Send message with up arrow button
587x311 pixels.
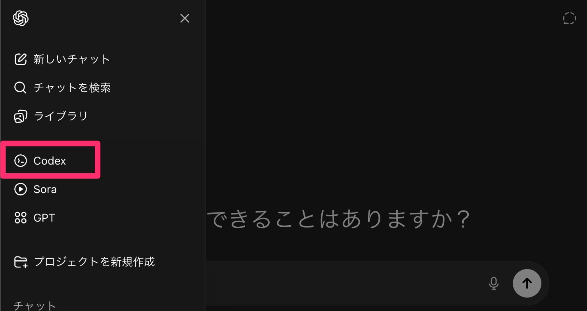coord(527,283)
